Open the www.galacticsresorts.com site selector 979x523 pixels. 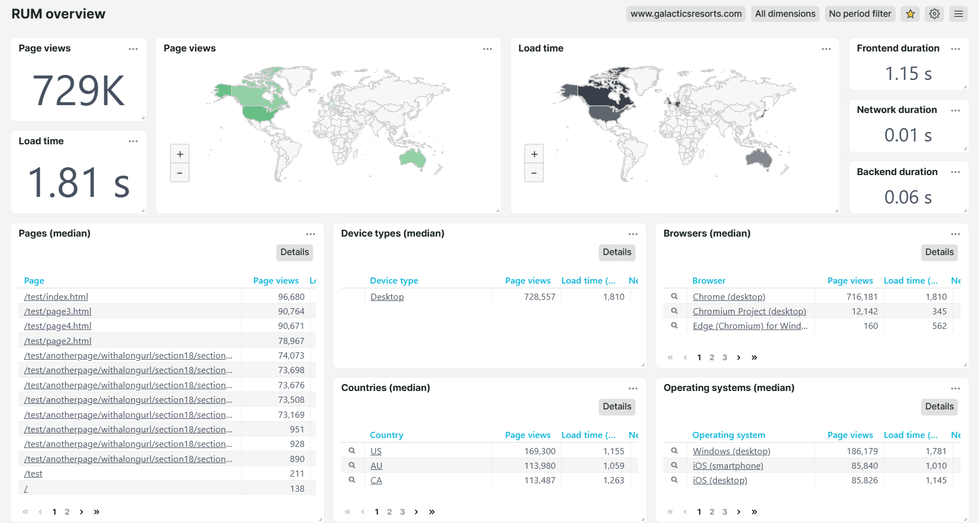[686, 14]
